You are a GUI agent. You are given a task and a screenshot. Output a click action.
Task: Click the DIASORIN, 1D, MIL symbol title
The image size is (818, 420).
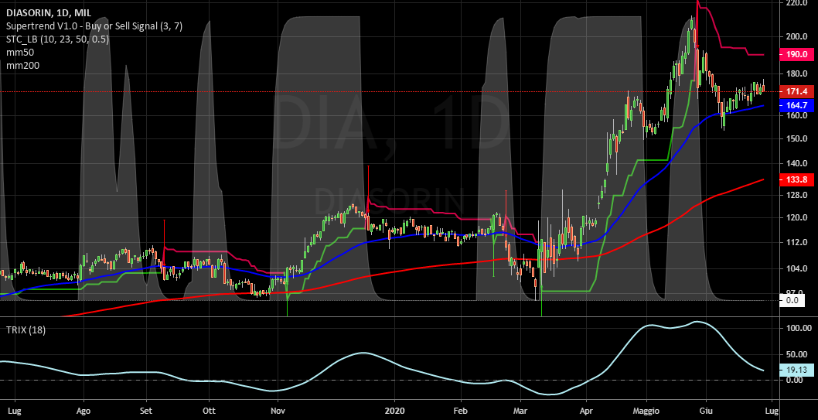tap(49, 12)
